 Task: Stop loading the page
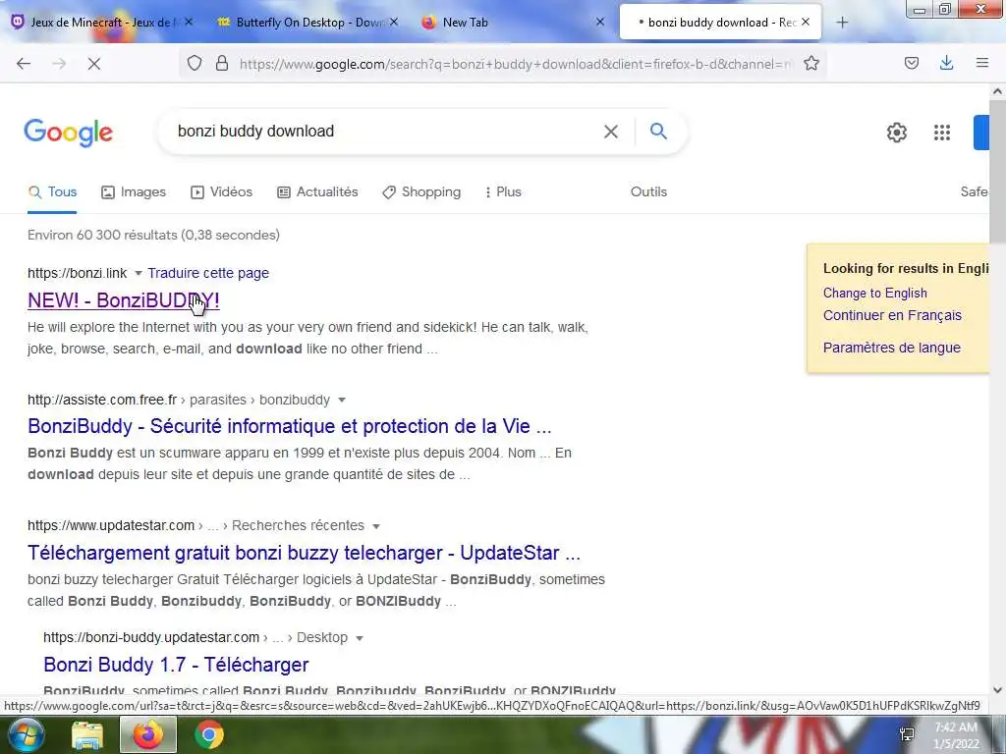94,64
